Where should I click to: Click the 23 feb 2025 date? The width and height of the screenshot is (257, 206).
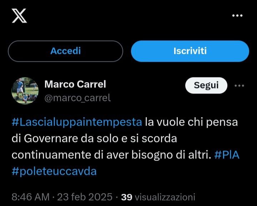pos(85,197)
